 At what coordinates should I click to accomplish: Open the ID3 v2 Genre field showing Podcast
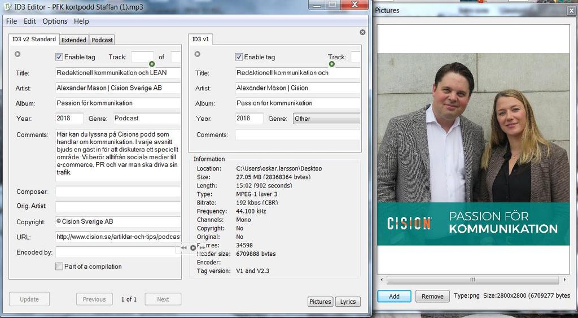[147, 119]
